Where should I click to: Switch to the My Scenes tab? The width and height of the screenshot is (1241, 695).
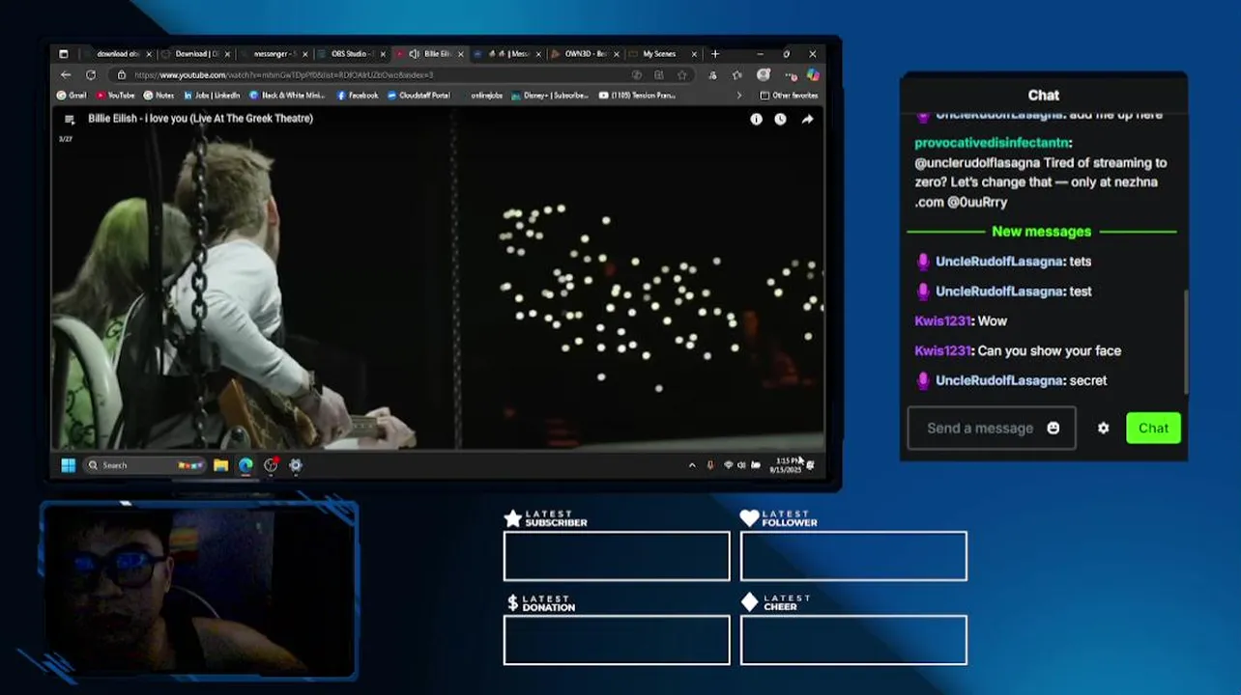pyautogui.click(x=661, y=54)
